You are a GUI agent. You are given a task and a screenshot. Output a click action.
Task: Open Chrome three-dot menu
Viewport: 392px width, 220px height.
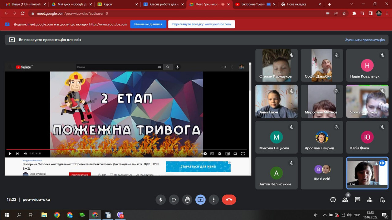pos(387,13)
